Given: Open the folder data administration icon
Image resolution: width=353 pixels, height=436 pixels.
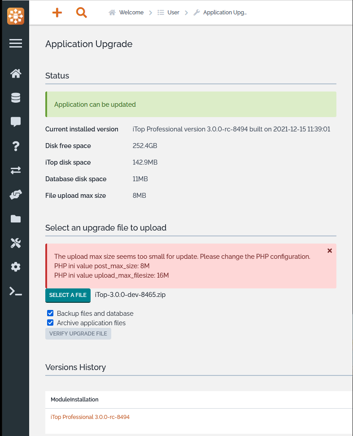Looking at the screenshot, I should point(16,219).
